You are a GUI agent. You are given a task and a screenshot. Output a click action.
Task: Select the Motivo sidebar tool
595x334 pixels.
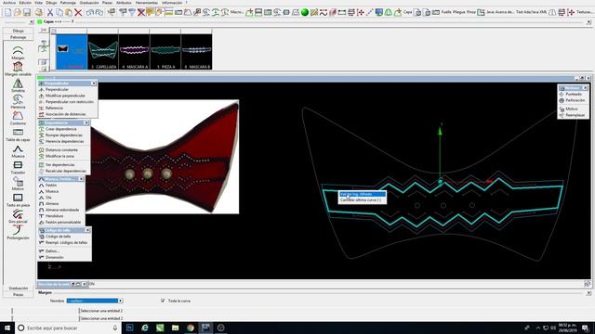coord(18,184)
